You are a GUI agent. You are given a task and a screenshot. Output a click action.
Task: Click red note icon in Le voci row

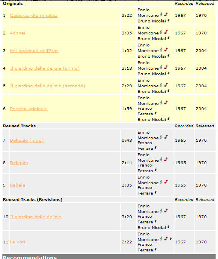[166, 239]
